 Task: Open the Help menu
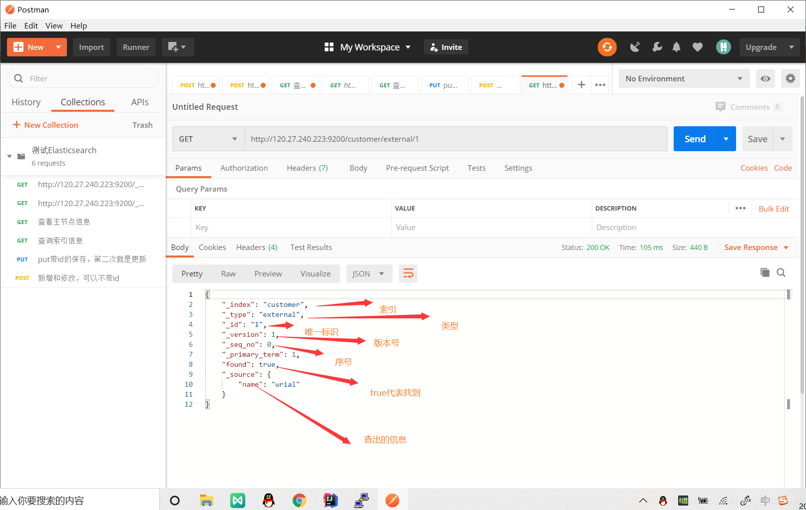click(78, 25)
